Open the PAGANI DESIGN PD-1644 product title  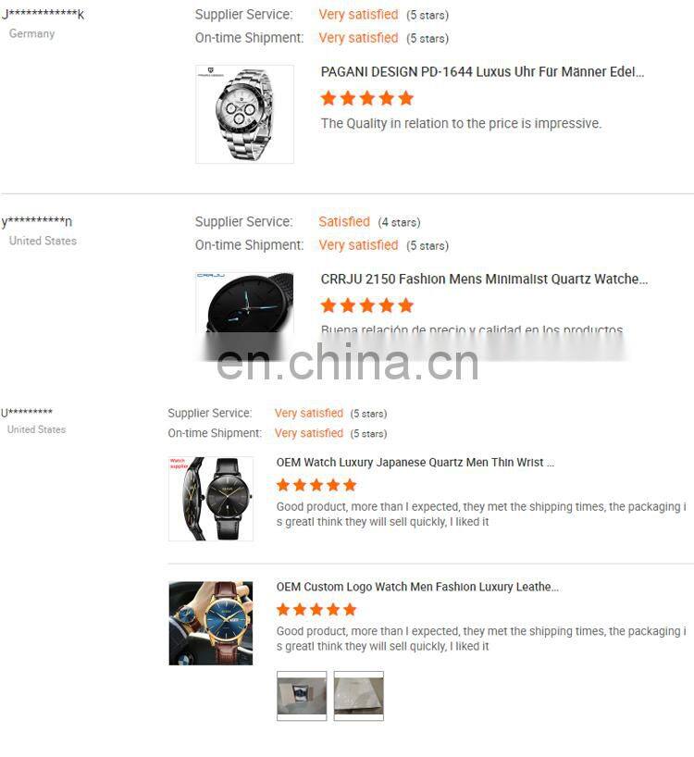(x=482, y=72)
